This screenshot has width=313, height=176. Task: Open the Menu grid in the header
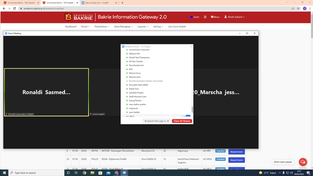click(215, 17)
